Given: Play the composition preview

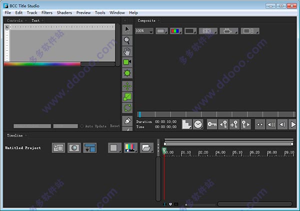Looking at the screenshot, I should pos(292,125).
